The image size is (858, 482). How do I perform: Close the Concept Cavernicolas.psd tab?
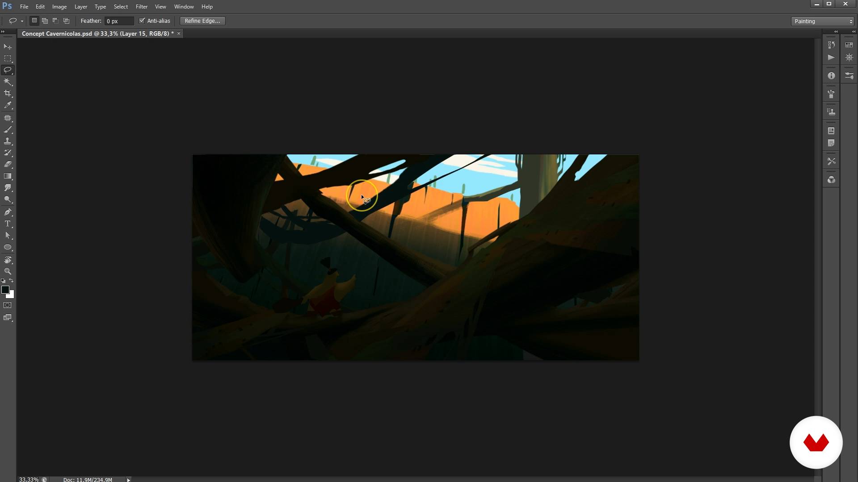179,33
